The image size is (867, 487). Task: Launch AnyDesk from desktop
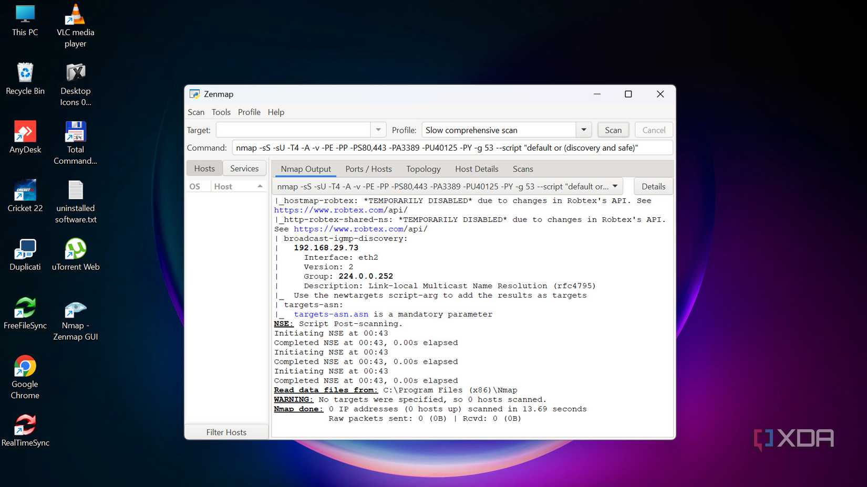25,137
